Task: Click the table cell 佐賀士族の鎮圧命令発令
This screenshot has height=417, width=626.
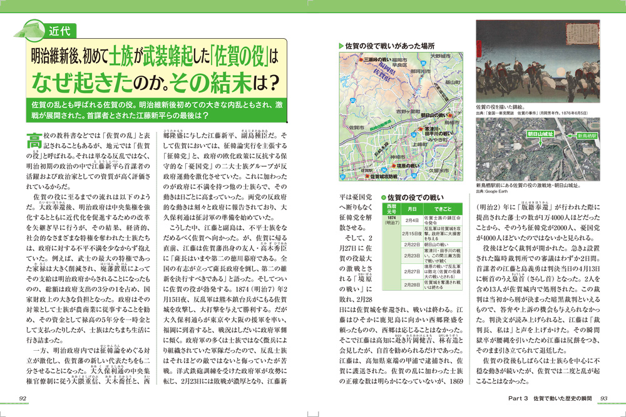Action: (x=443, y=221)
